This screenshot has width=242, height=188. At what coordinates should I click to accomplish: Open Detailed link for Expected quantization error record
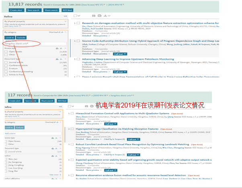pyautogui.click(x=80, y=170)
